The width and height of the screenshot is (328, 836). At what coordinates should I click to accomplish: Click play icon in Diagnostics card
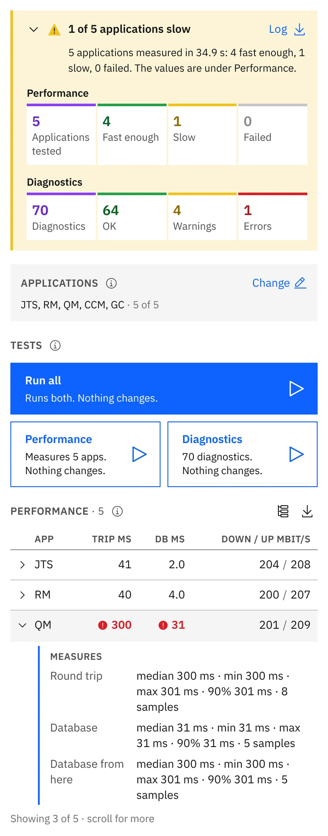click(x=296, y=454)
